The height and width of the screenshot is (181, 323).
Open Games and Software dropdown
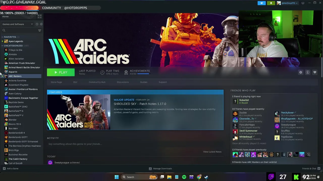(x=18, y=24)
